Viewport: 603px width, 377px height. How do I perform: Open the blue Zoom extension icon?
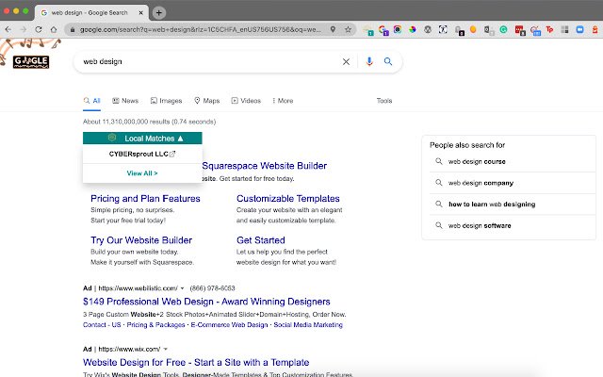click(580, 29)
